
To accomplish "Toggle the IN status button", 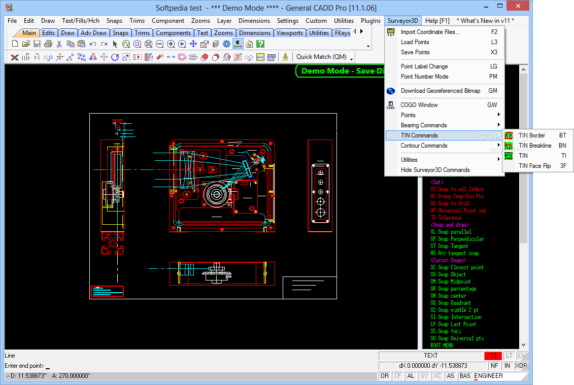I will point(507,366).
